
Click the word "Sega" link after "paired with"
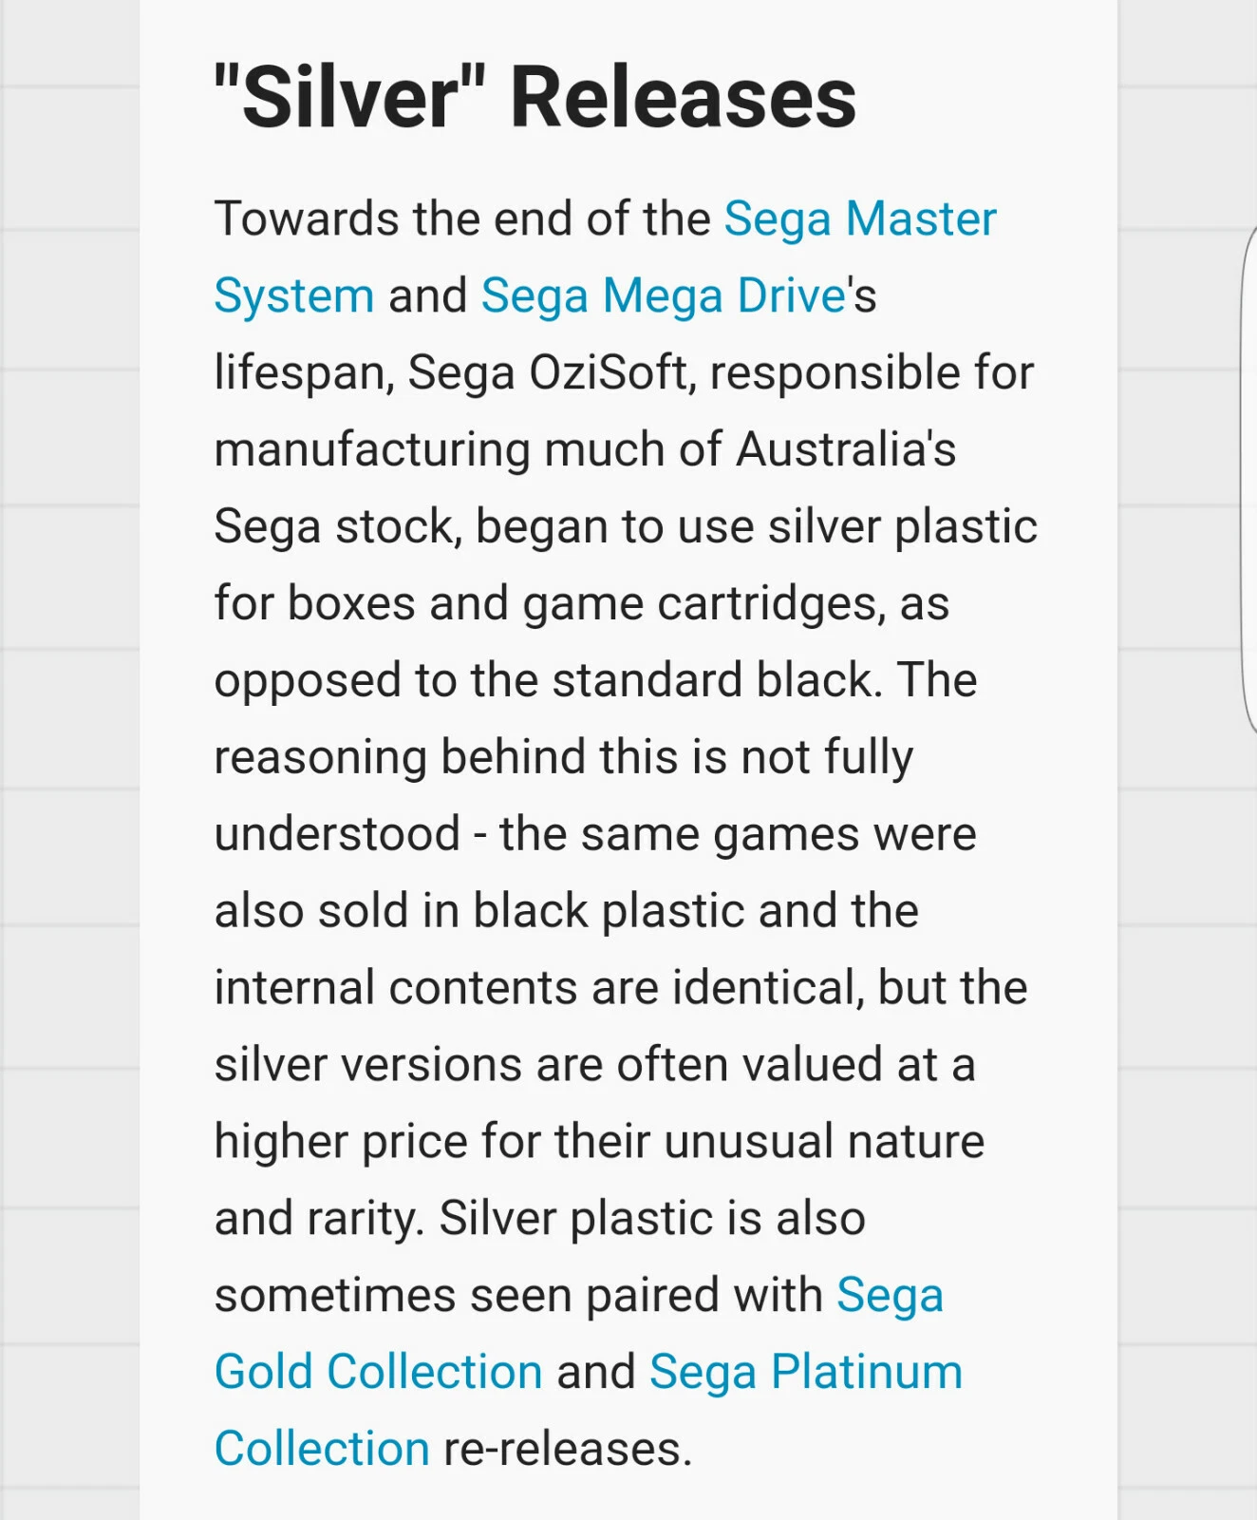coord(890,1296)
